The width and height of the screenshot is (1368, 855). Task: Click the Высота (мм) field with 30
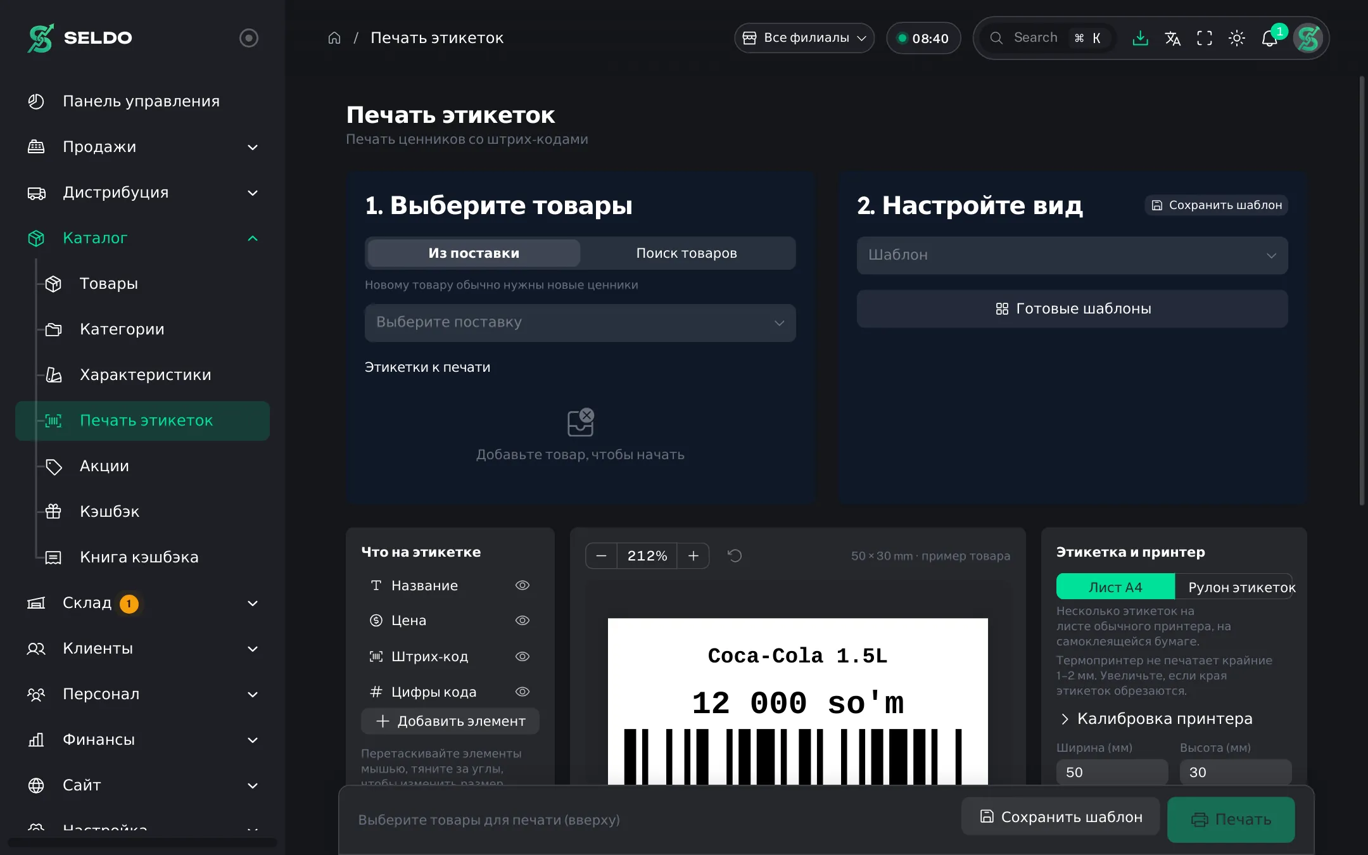[1236, 773]
